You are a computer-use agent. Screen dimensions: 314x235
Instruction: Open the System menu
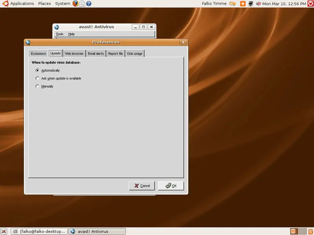point(62,4)
